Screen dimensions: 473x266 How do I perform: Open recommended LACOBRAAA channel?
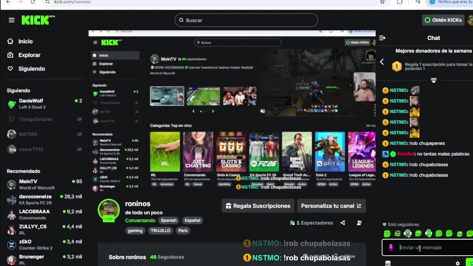(x=44, y=215)
